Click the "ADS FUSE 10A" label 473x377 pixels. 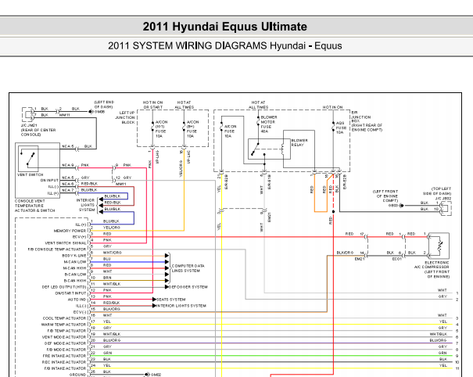click(x=340, y=127)
